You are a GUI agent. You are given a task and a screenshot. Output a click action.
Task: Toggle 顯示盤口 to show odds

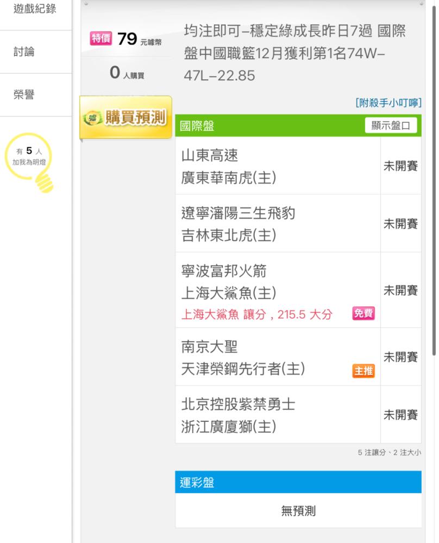point(391,126)
